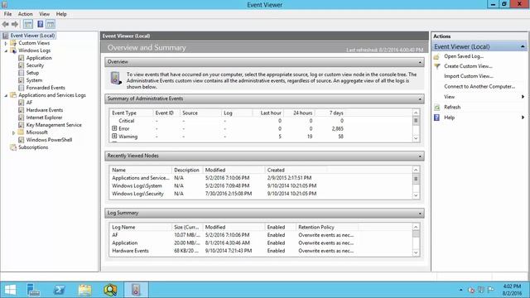Select the Forwarded Events node
The image size is (530, 298).
click(46, 88)
